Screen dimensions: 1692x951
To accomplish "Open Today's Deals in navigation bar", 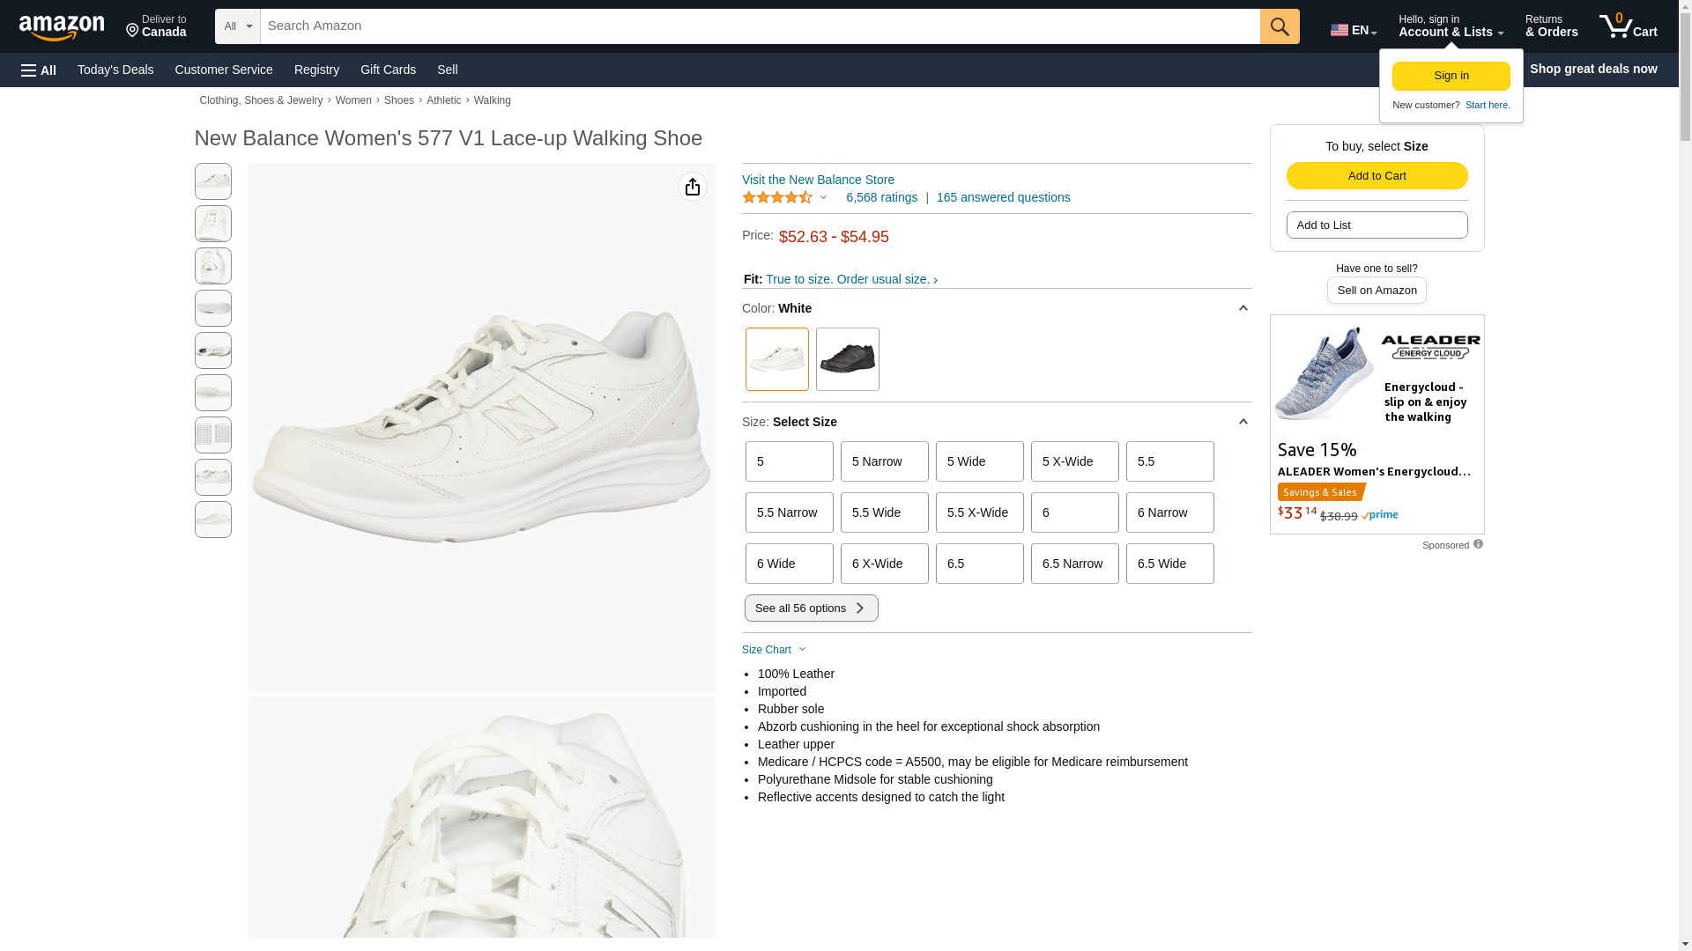I will coord(115,70).
